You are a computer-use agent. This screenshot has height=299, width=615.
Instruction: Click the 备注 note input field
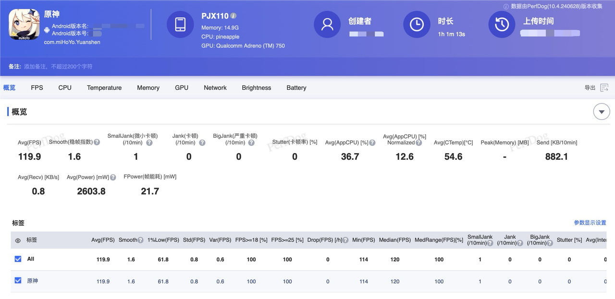[x=58, y=66]
